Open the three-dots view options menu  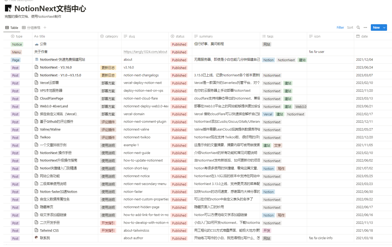(365, 28)
